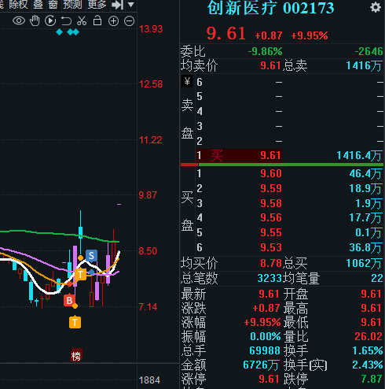Image resolution: width=385 pixels, height=389 pixels.
Task: Click the undo arrow icon
Action: point(66,21)
